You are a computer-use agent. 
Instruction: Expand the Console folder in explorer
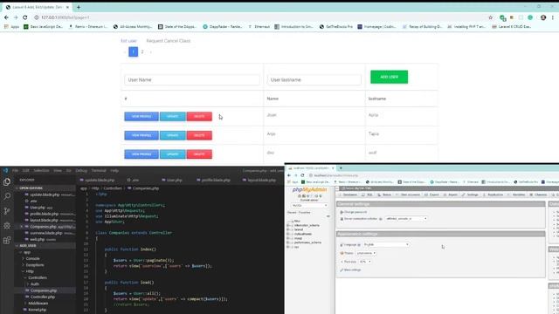[32, 258]
